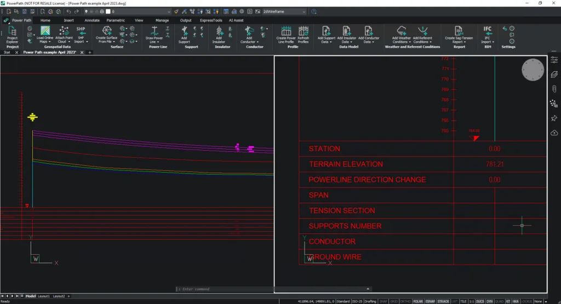Click the view compass circle in viewport
Image resolution: width=561 pixels, height=304 pixels.
coord(533,70)
